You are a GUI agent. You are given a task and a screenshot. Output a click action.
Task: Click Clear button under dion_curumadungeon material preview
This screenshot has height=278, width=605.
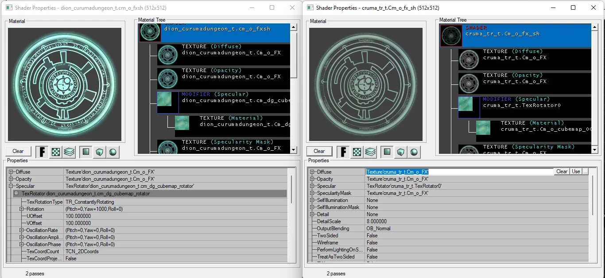pos(18,151)
